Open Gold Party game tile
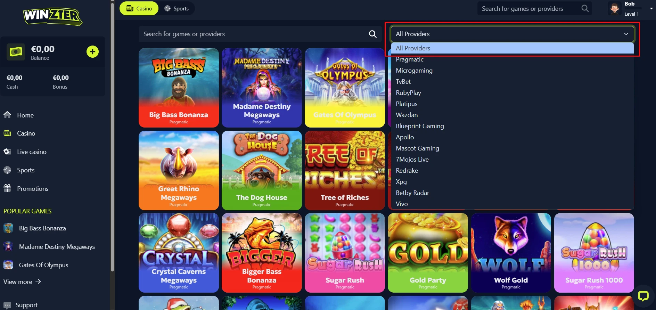Screen dimensions: 656x310 pos(428,253)
